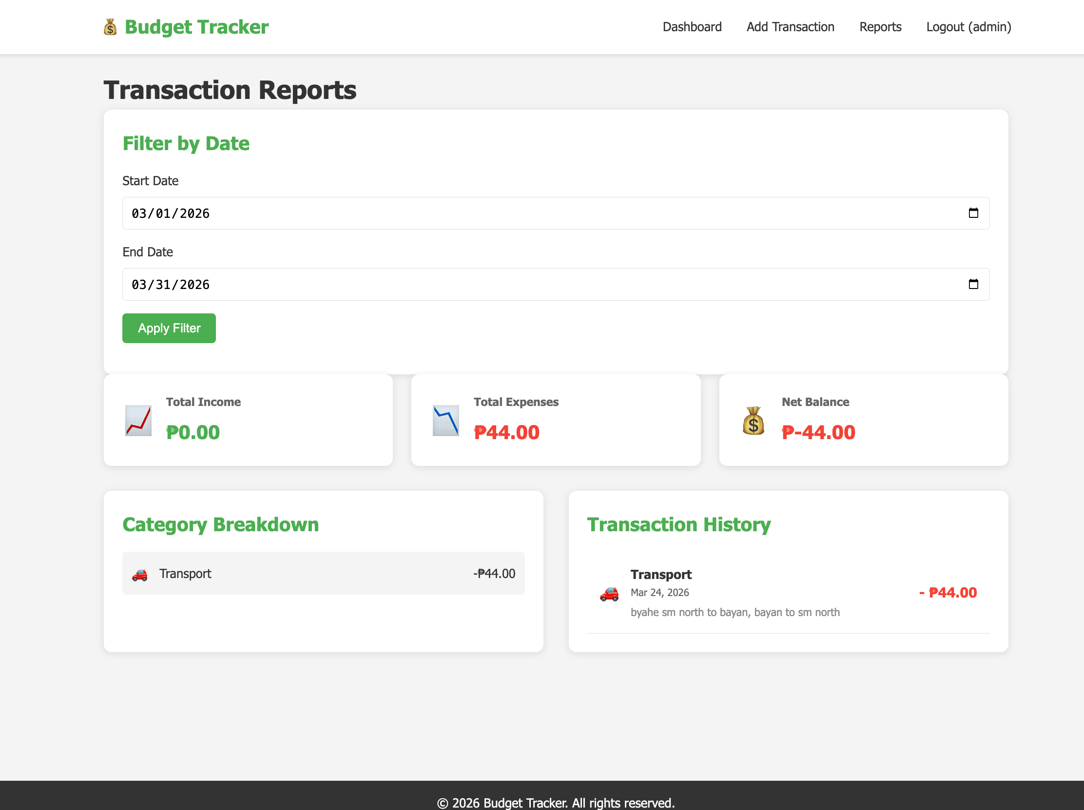Click the ₱44.00 Total Expenses value
Screen dimensions: 1084x810
(x=506, y=432)
